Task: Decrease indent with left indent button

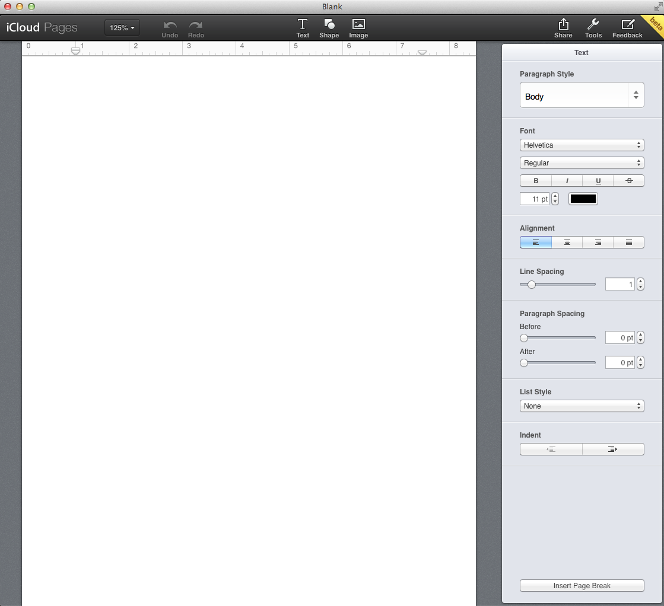Action: point(551,449)
